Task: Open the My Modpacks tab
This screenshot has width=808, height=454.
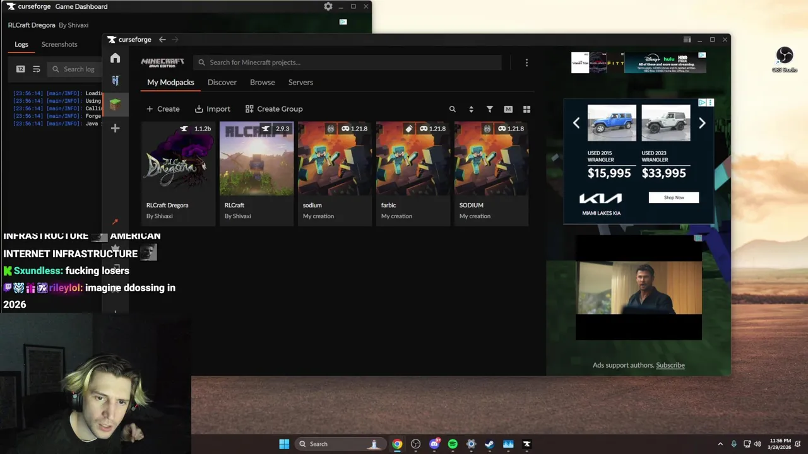Action: (x=170, y=82)
